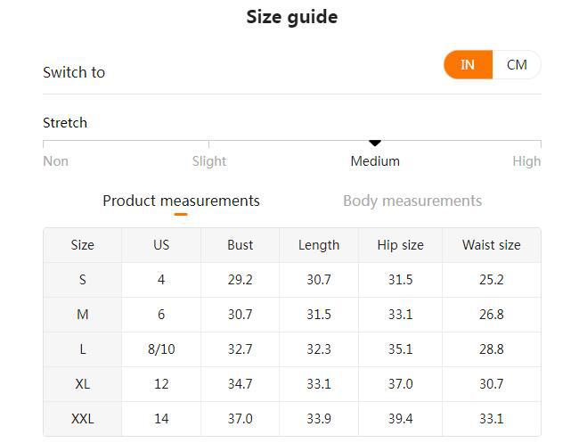Select the IN unit option
Viewport: 579px width, 443px height.
[468, 65]
